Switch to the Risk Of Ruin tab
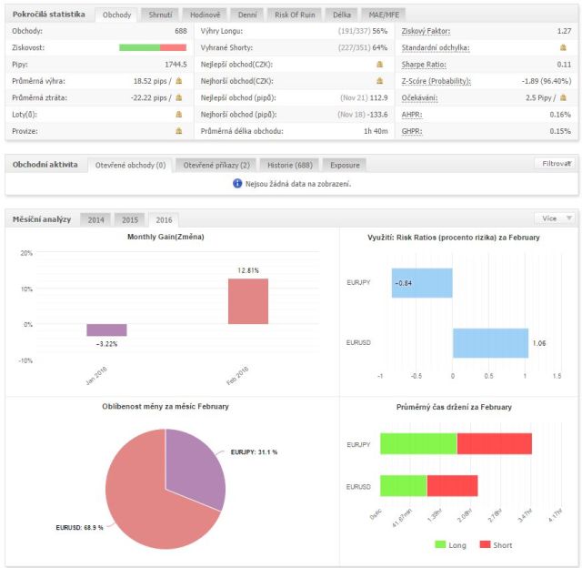This screenshot has width=582, height=568. click(295, 15)
